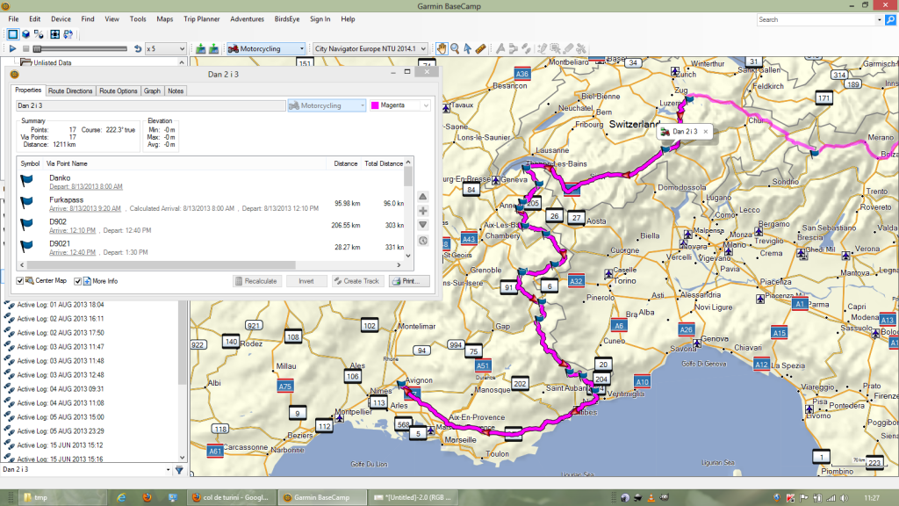
Task: Open the Motorcycling activity profile dropdown in toolbar
Action: pyautogui.click(x=266, y=49)
